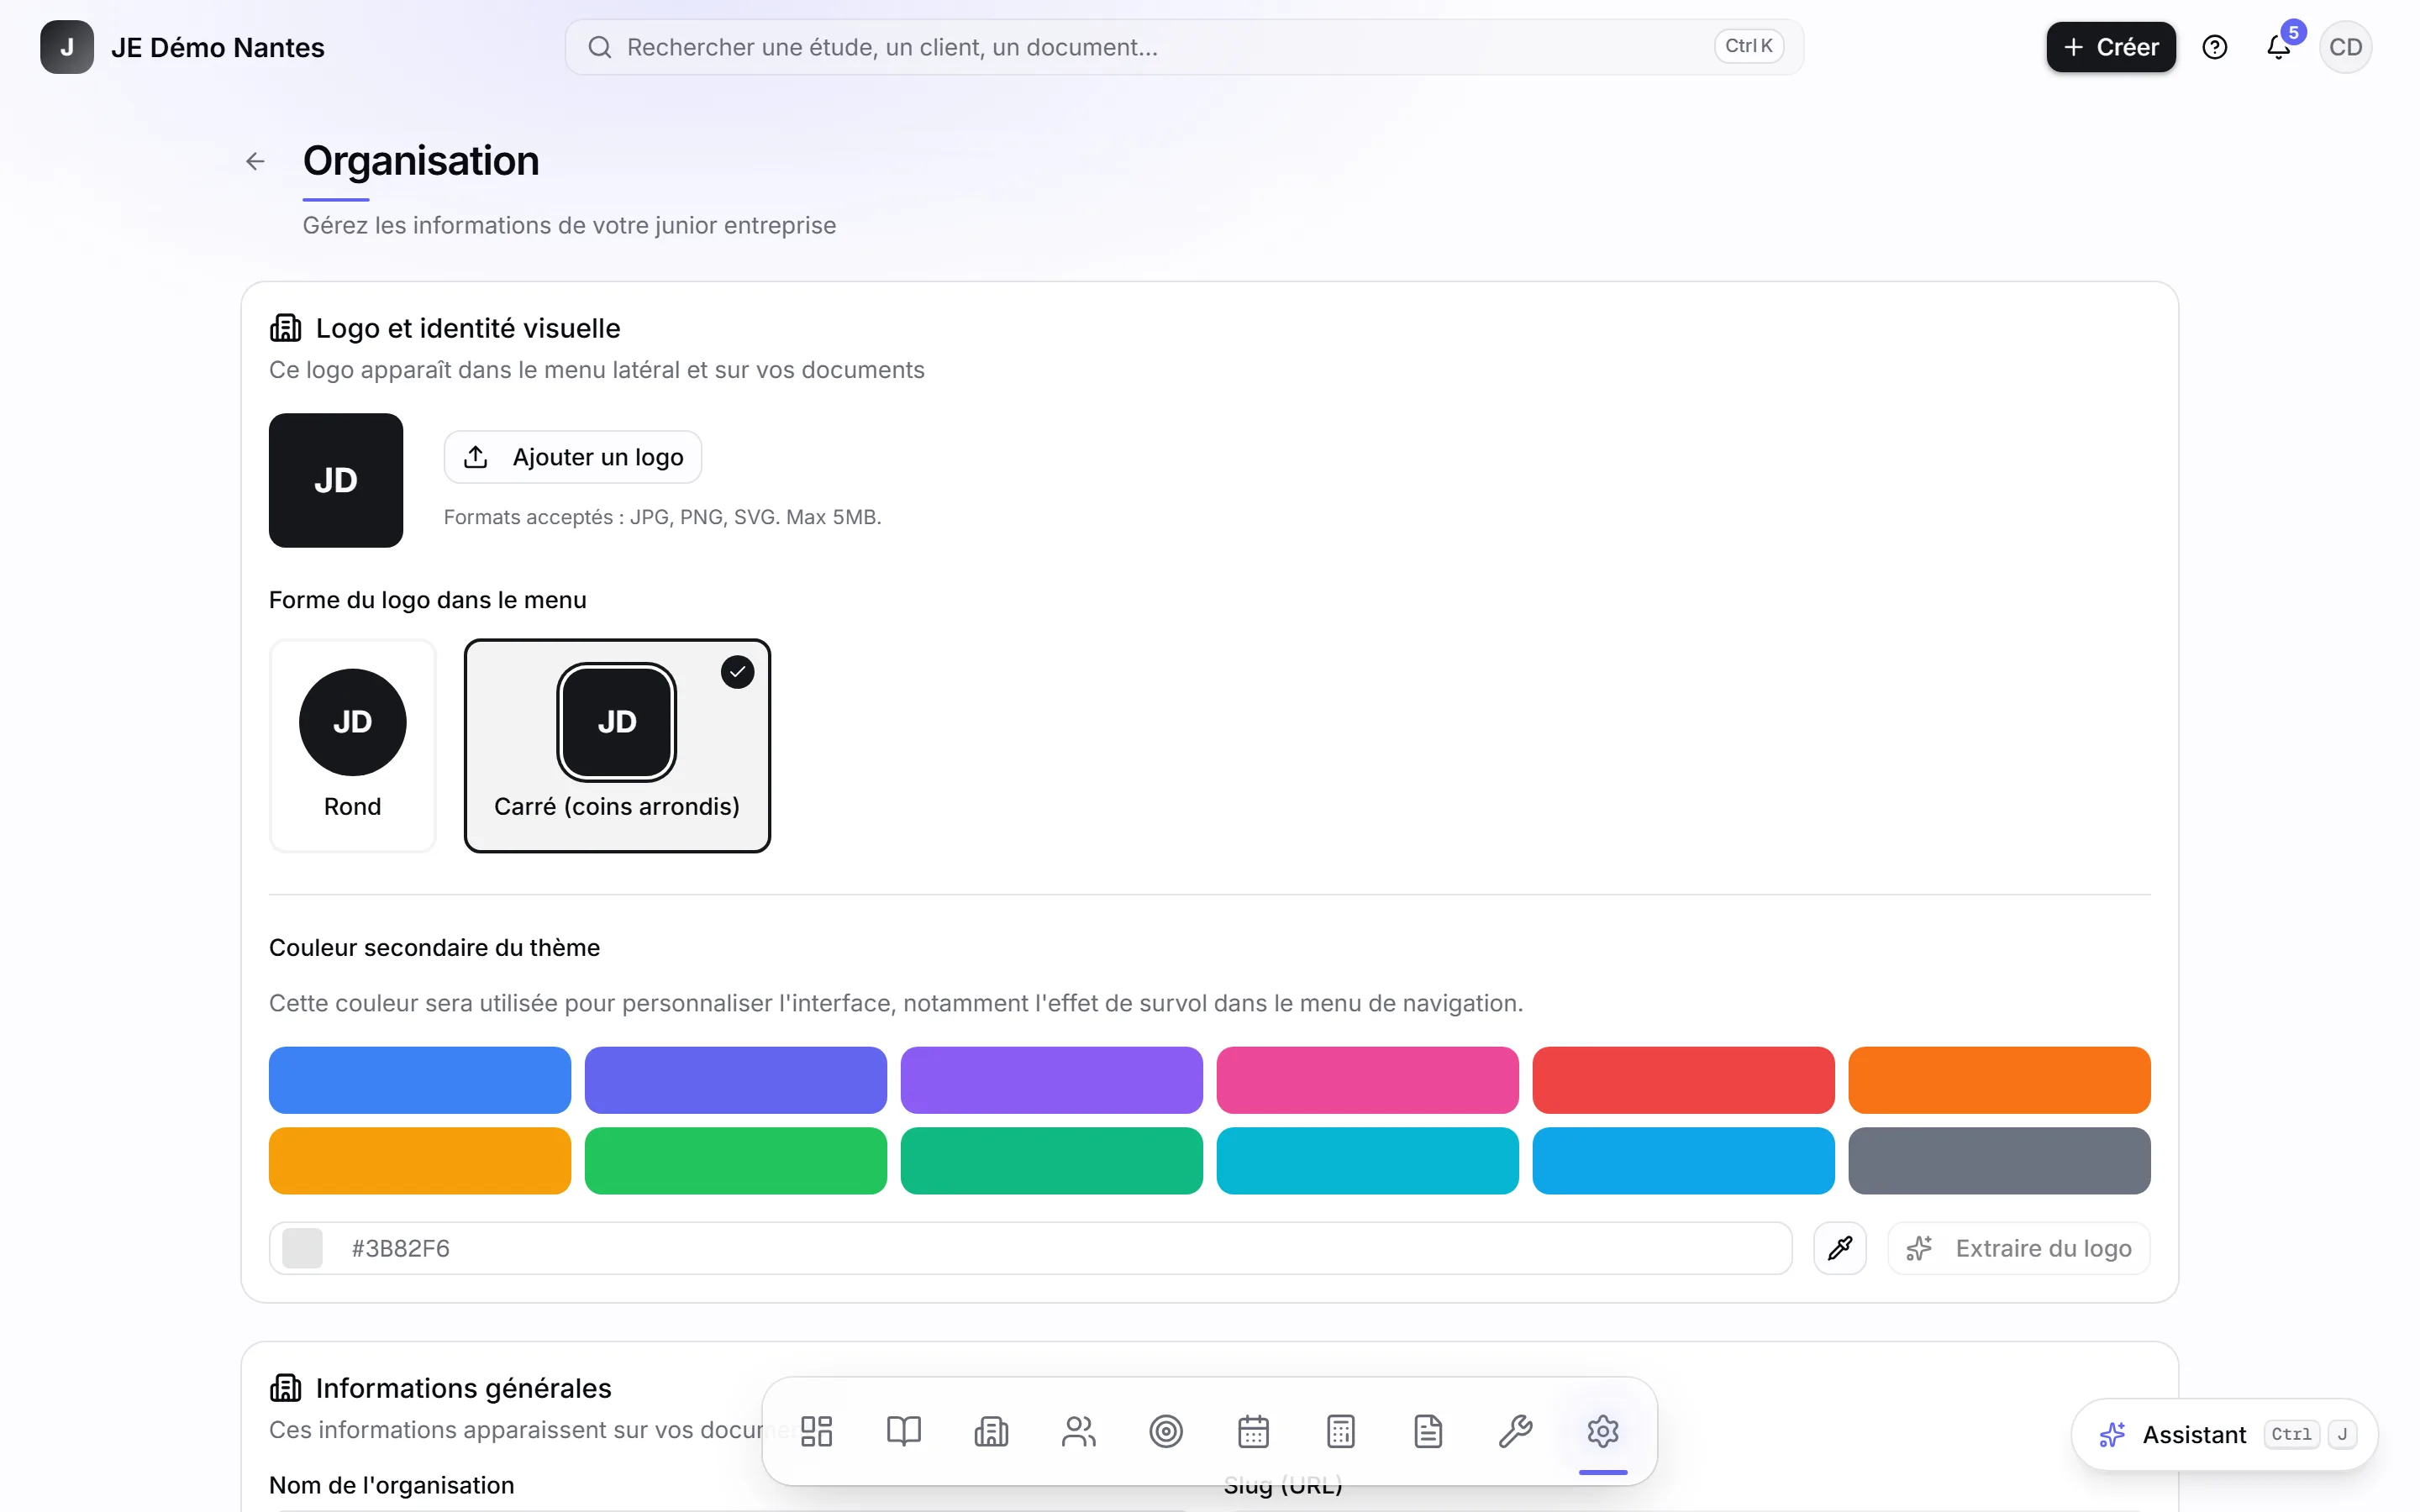Open the calculator icon in the bottom dock
Image resolution: width=2420 pixels, height=1512 pixels.
point(1341,1431)
